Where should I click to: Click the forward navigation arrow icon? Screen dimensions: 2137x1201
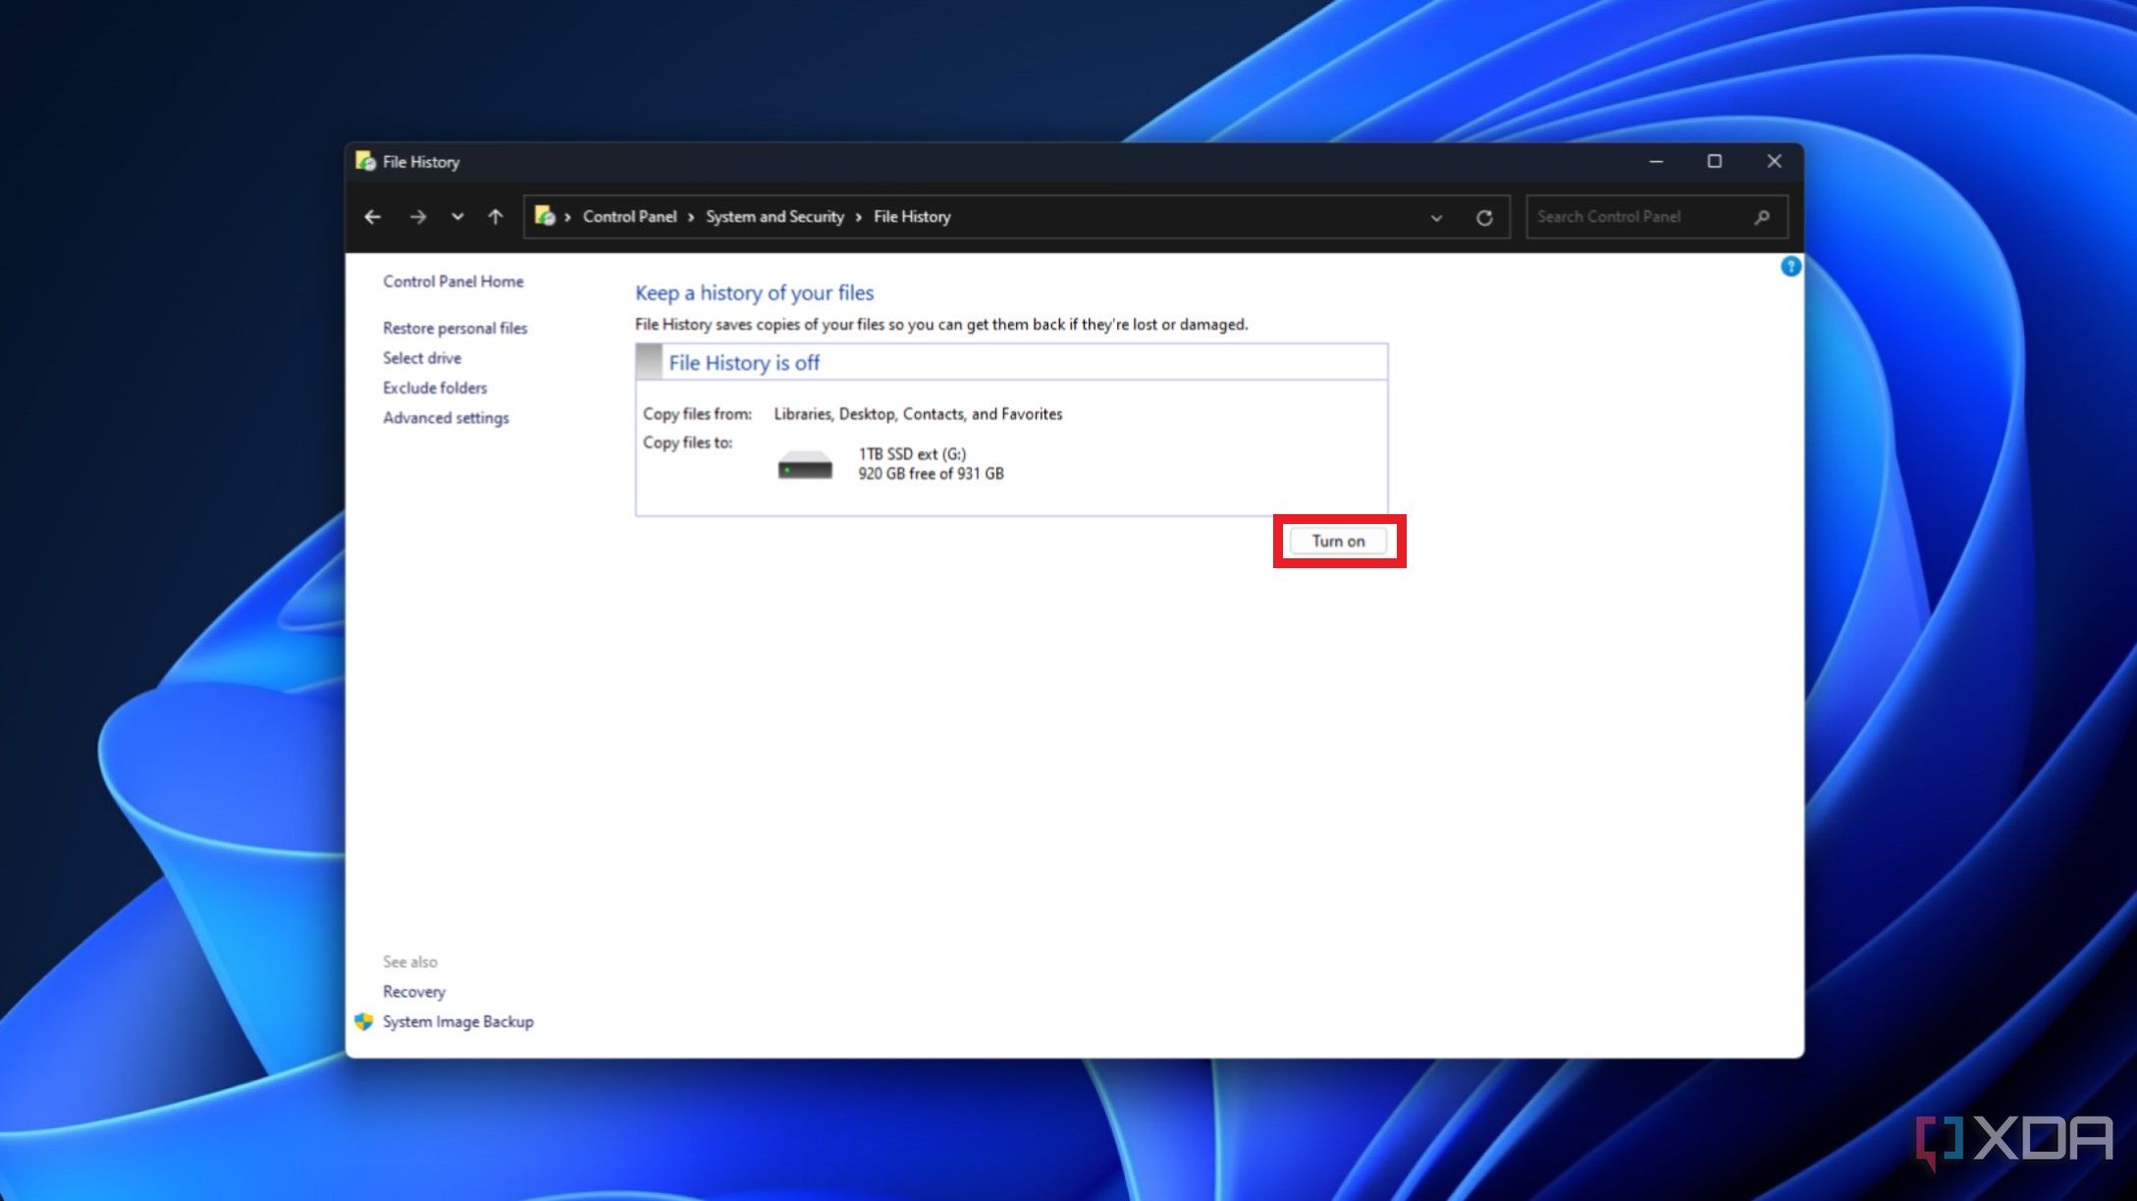click(415, 216)
